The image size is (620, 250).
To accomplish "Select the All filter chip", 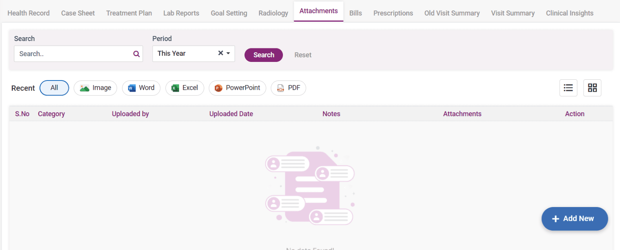I will click(54, 88).
